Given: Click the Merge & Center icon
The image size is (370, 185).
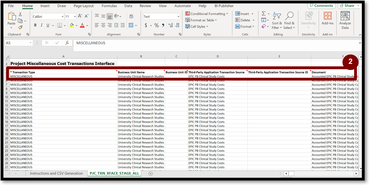Looking at the screenshot, I should coord(131,25).
